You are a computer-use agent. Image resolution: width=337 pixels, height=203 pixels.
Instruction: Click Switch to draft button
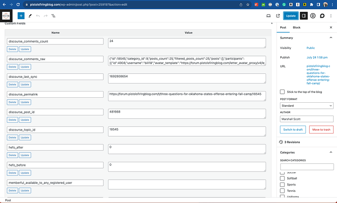tap(293, 130)
